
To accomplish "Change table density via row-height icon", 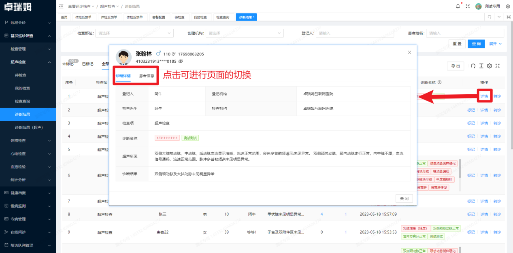I will coord(481,66).
